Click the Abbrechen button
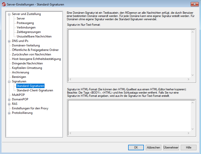Image resolution: width=201 pixels, height=154 pixels. pyautogui.click(x=153, y=148)
